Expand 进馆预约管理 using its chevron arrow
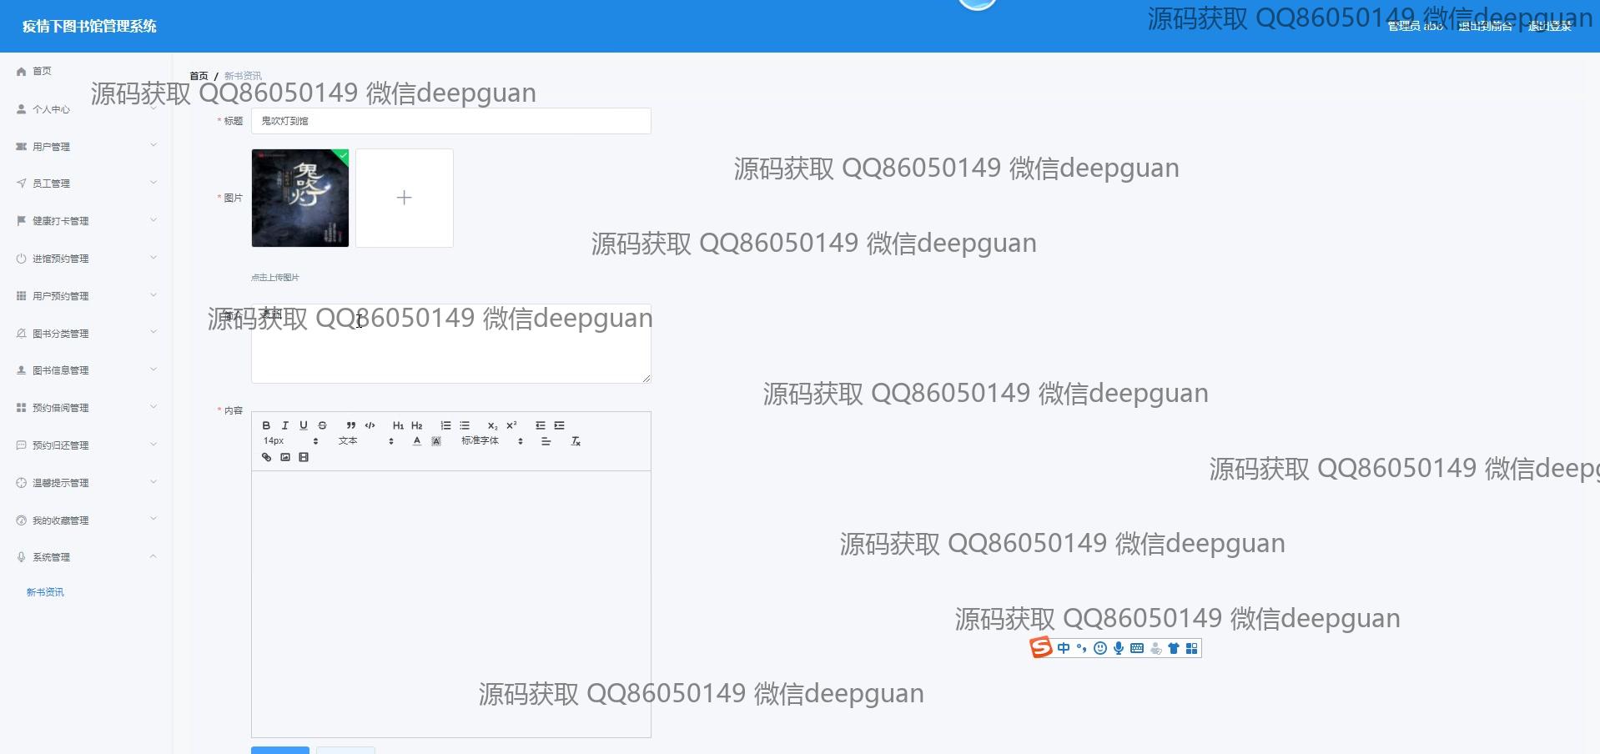This screenshot has width=1600, height=754. tap(153, 259)
